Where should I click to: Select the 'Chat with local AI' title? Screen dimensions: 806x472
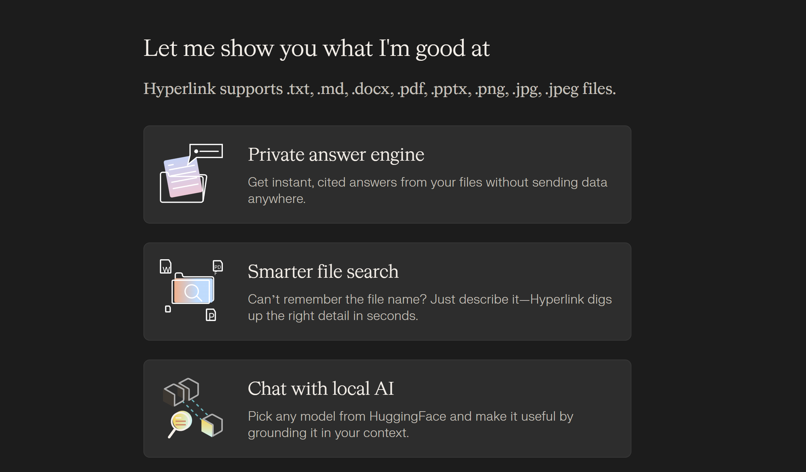point(321,389)
